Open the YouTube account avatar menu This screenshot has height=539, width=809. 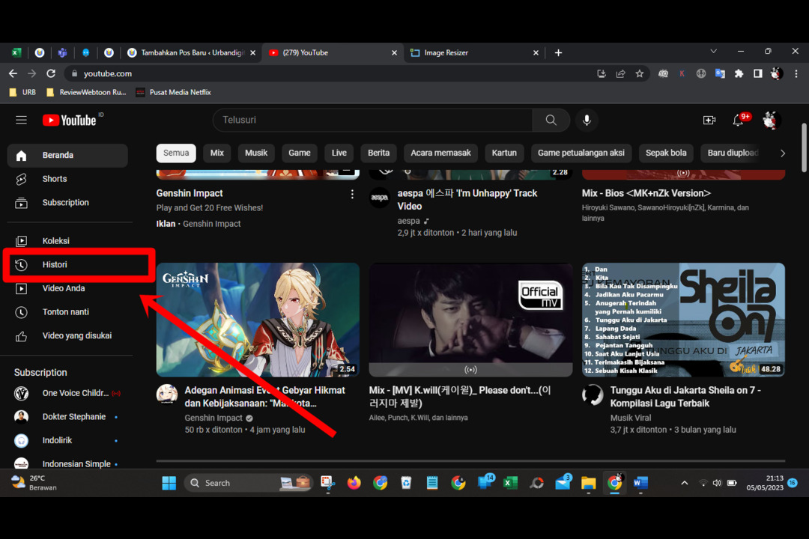tap(770, 121)
